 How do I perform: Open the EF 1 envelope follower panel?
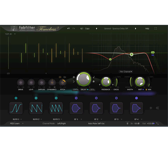[x=76, y=108]
